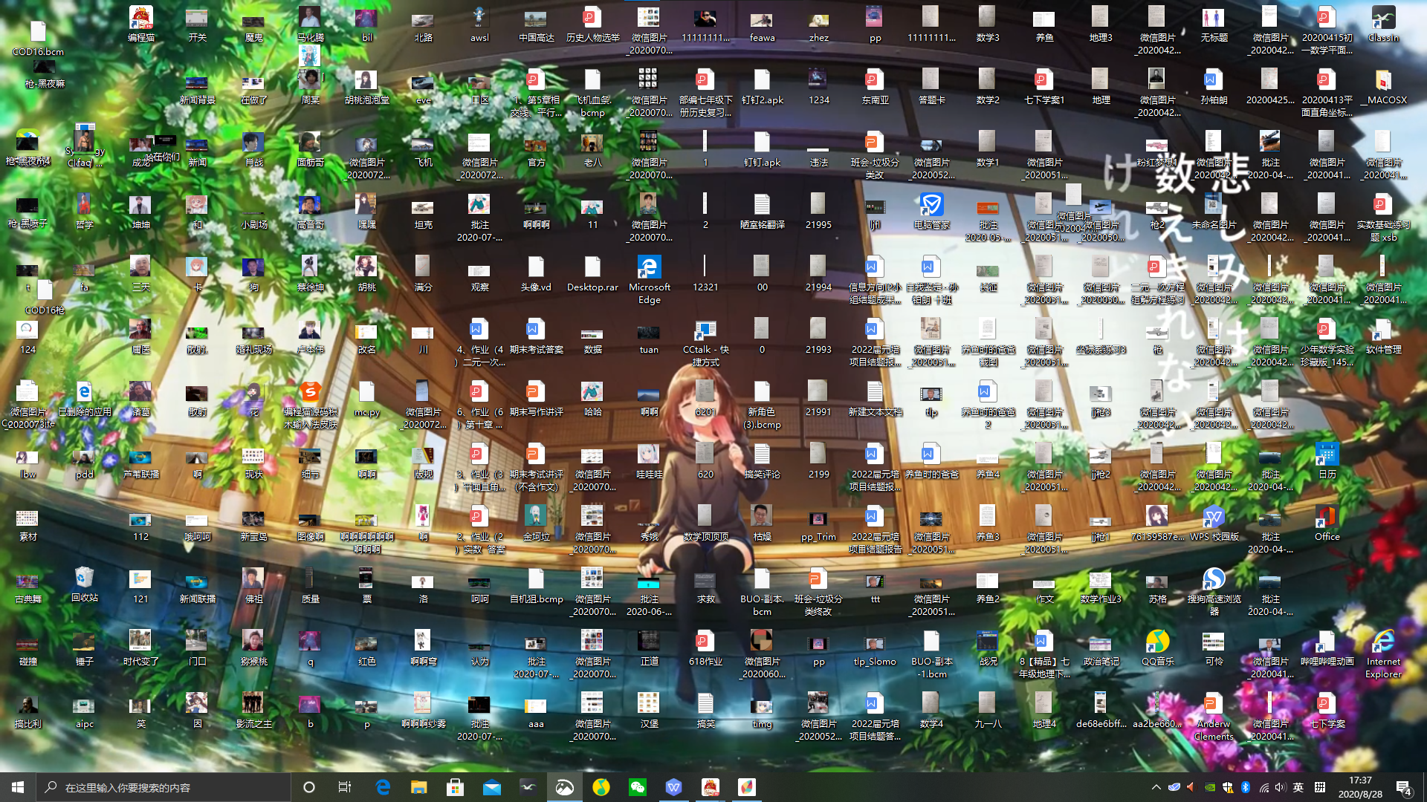
Task: Select the 马化腾 image file
Action: (x=310, y=24)
